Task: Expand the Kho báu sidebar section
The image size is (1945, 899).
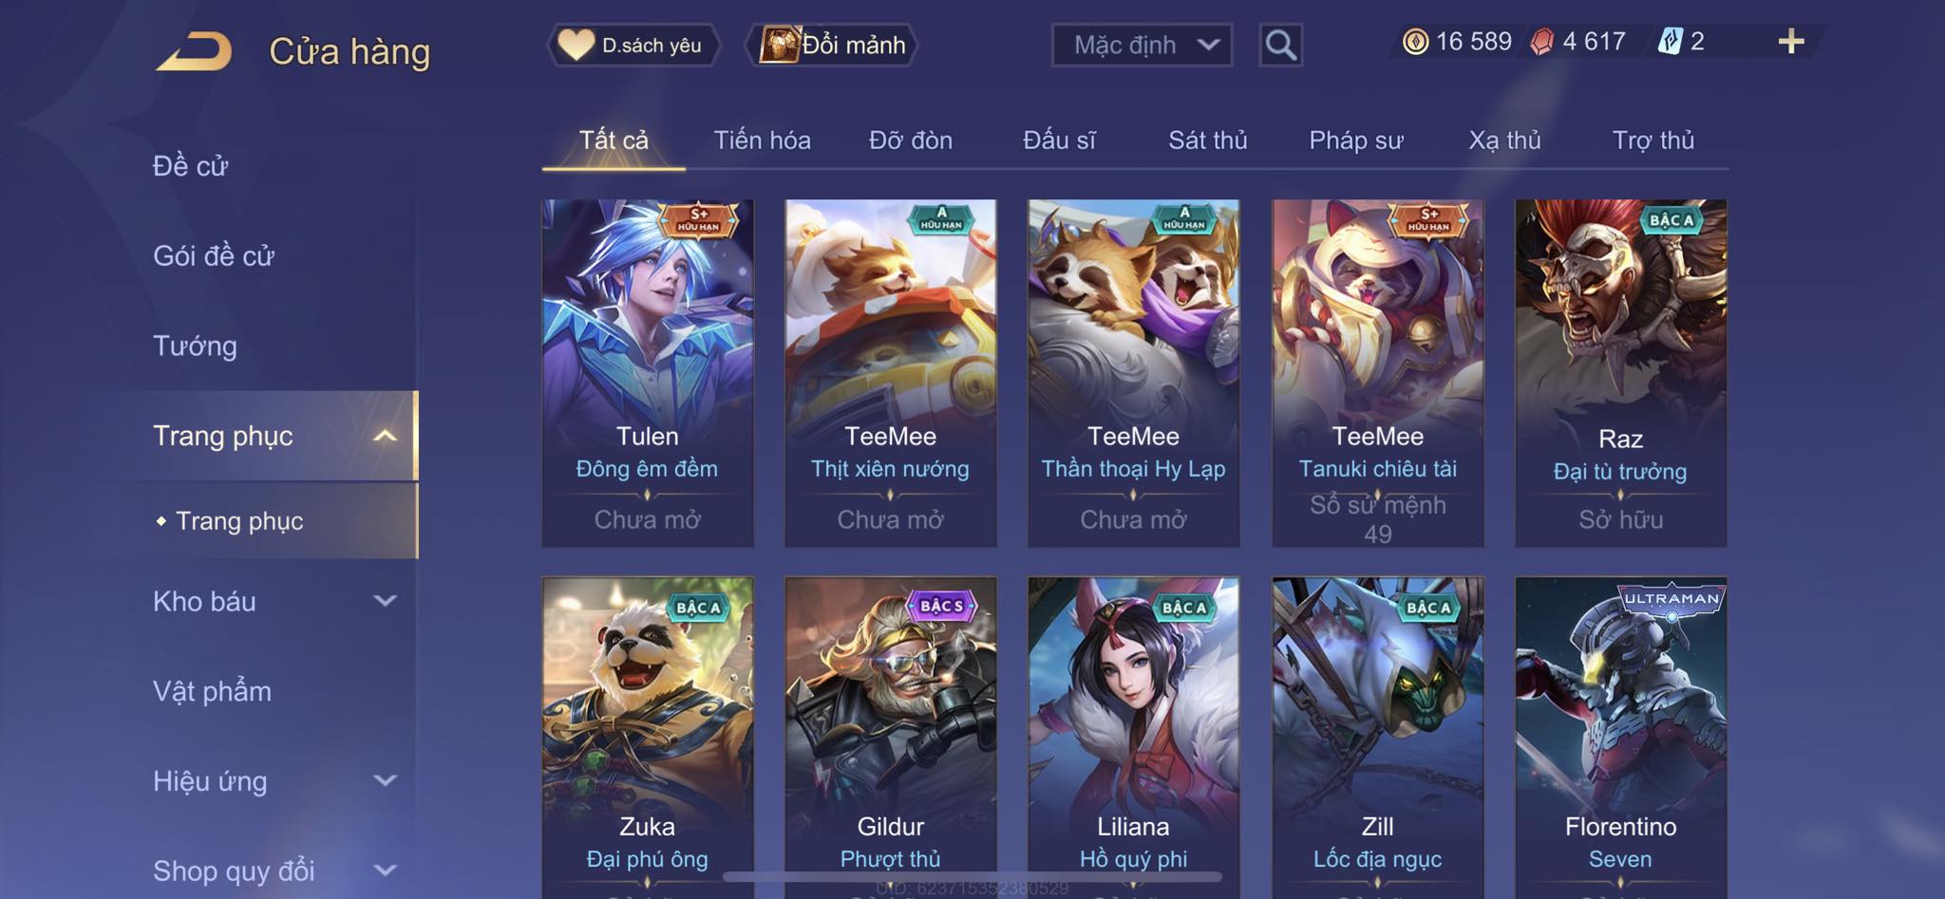Action: (x=385, y=601)
